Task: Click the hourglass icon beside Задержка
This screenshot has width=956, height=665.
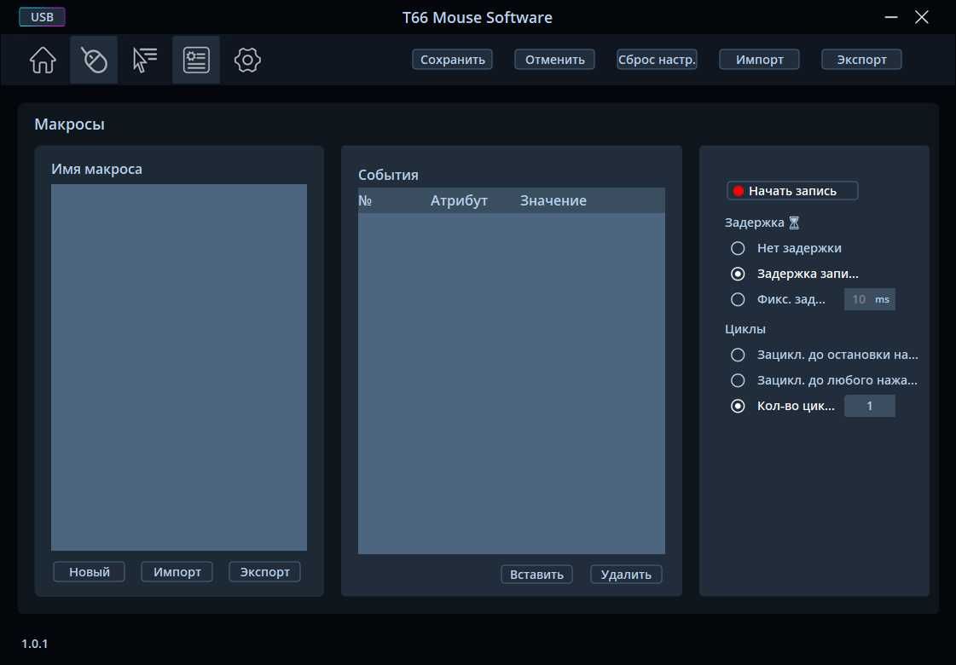Action: click(794, 223)
